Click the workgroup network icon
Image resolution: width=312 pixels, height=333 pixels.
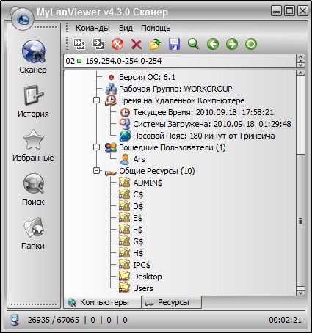pyautogui.click(x=111, y=89)
